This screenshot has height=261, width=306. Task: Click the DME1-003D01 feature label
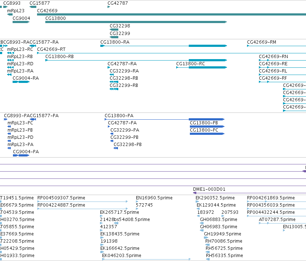click(209, 189)
